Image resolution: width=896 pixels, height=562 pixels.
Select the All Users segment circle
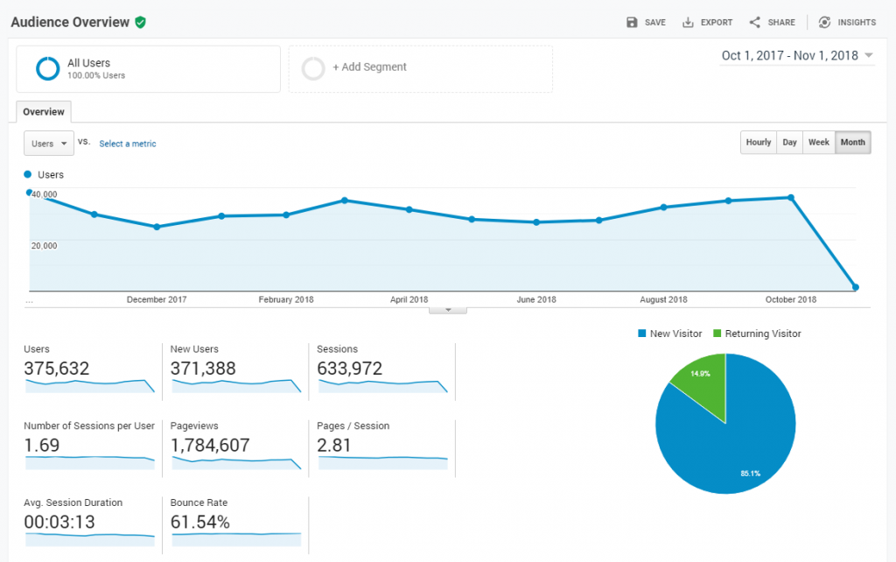[45, 68]
